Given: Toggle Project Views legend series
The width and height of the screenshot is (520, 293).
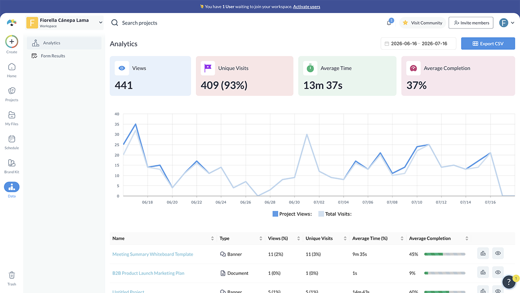Looking at the screenshot, I should click(292, 214).
